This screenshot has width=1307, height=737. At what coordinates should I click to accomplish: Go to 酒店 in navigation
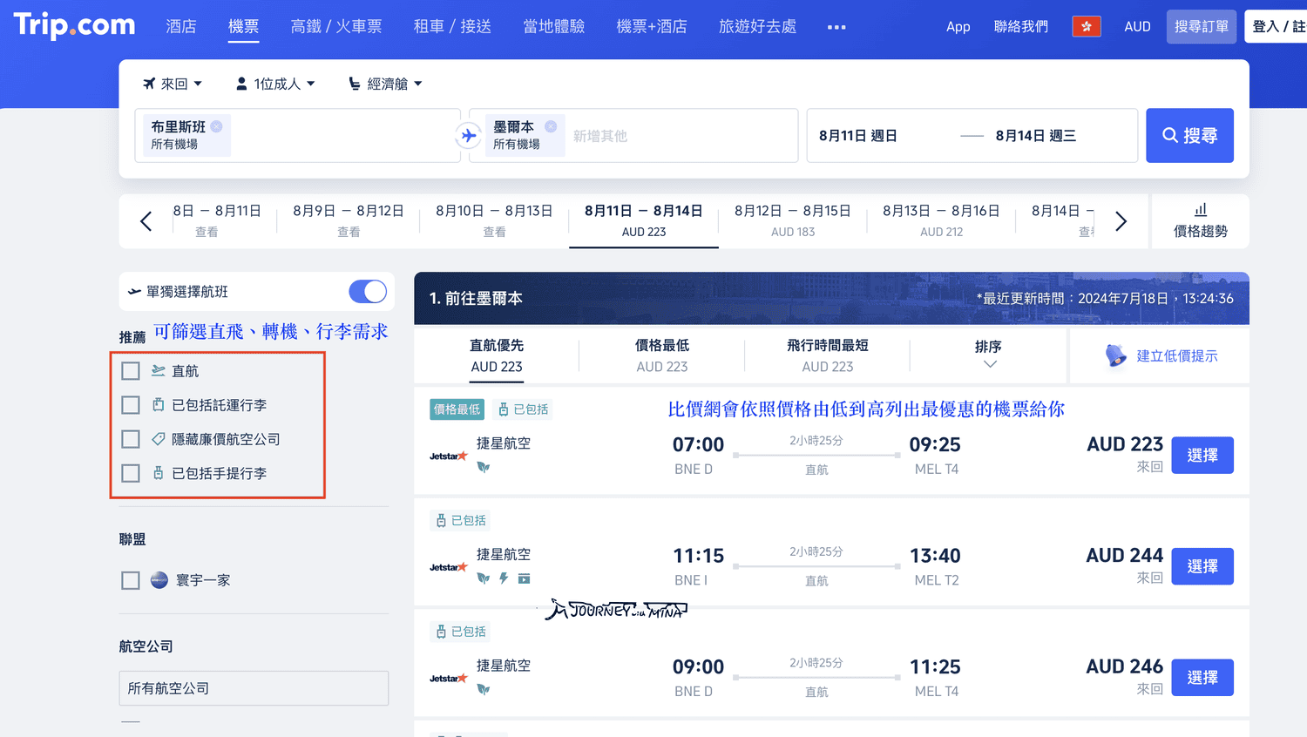(181, 27)
